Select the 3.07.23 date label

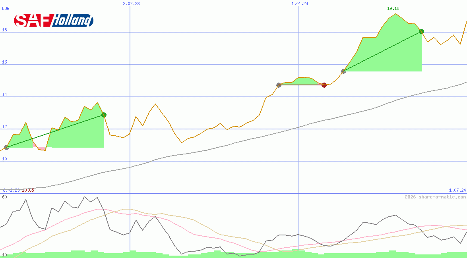click(x=131, y=4)
